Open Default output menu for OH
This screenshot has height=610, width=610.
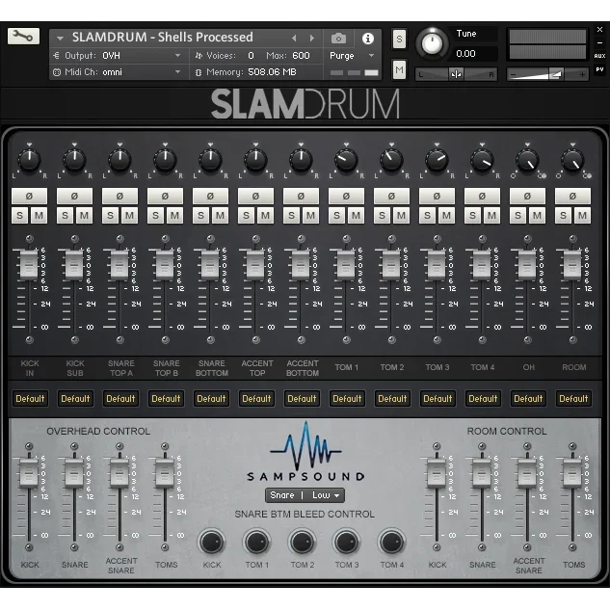click(x=528, y=399)
